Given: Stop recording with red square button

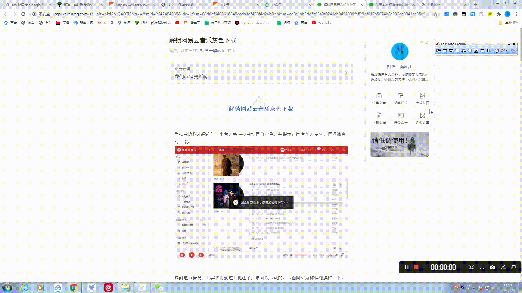Looking at the screenshot, I should tap(416, 267).
